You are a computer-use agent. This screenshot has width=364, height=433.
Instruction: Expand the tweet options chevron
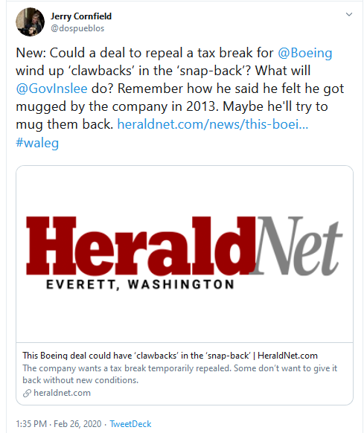coord(349,14)
